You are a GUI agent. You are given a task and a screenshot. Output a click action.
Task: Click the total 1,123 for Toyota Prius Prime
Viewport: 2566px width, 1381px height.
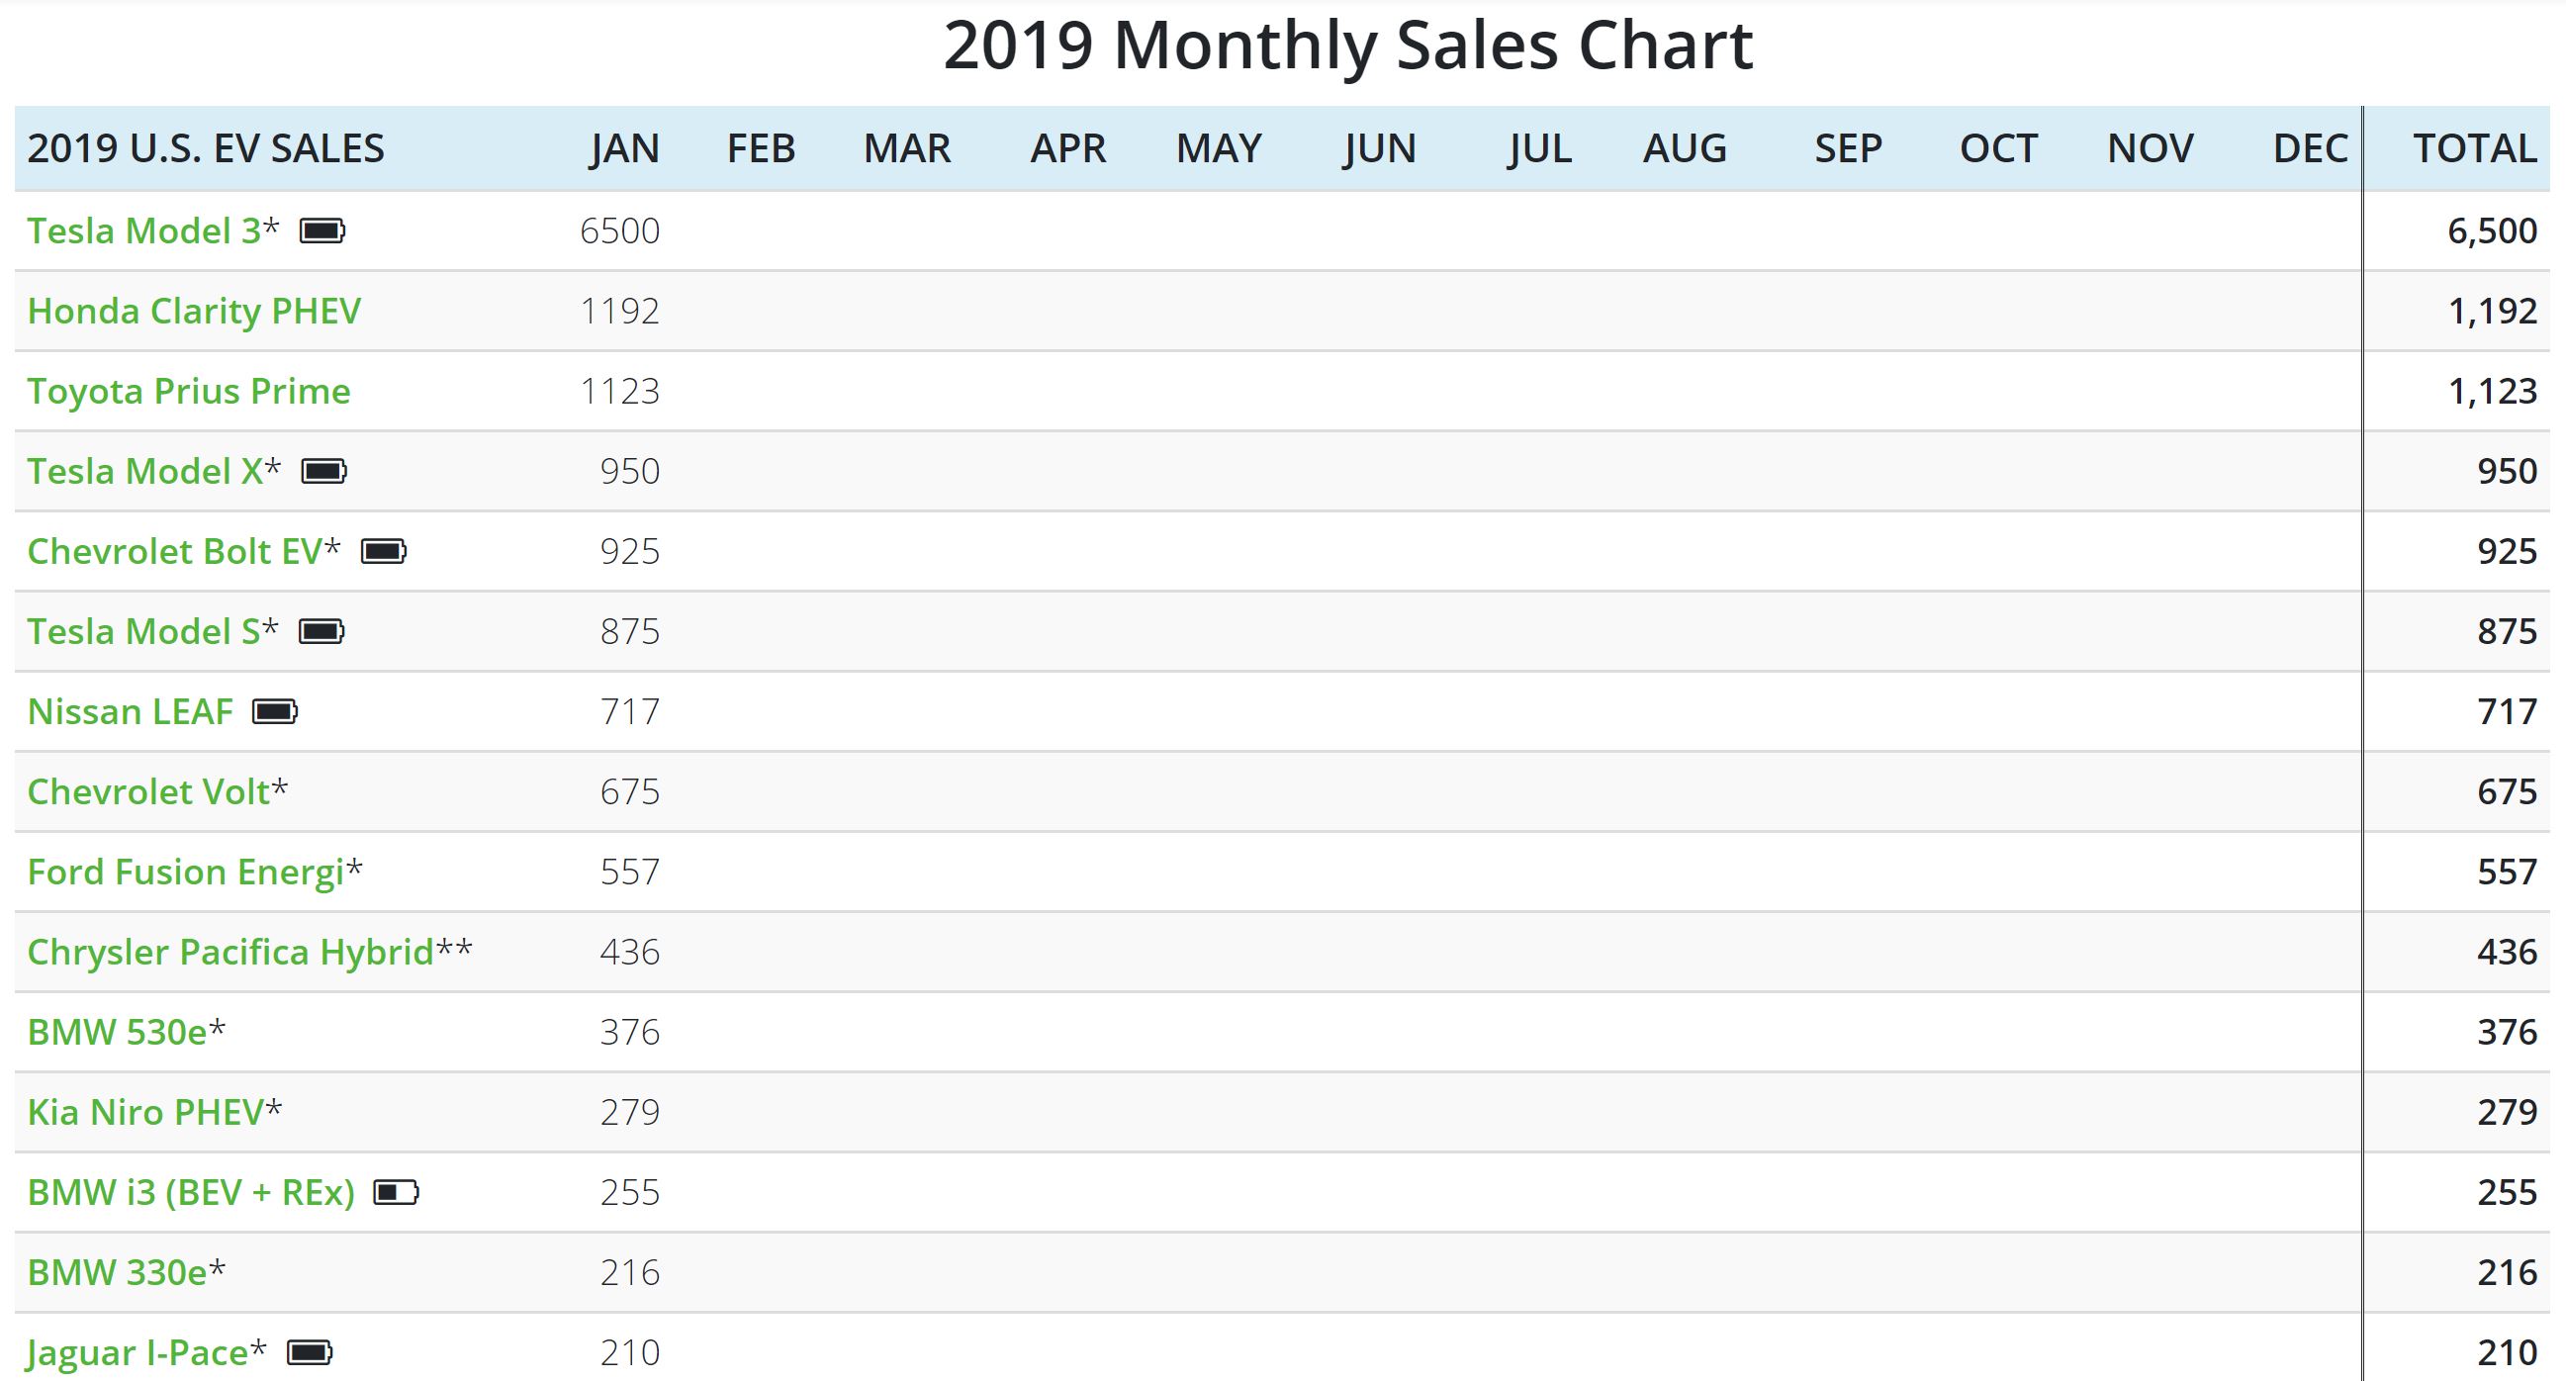2492,391
